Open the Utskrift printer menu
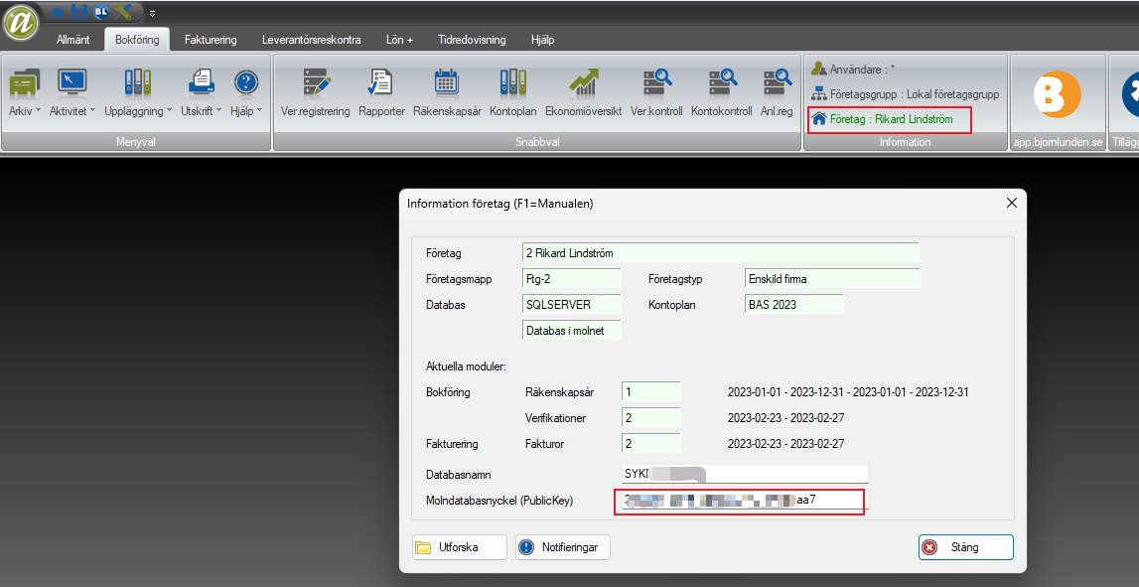The height and width of the screenshot is (587, 1139). pos(202,92)
